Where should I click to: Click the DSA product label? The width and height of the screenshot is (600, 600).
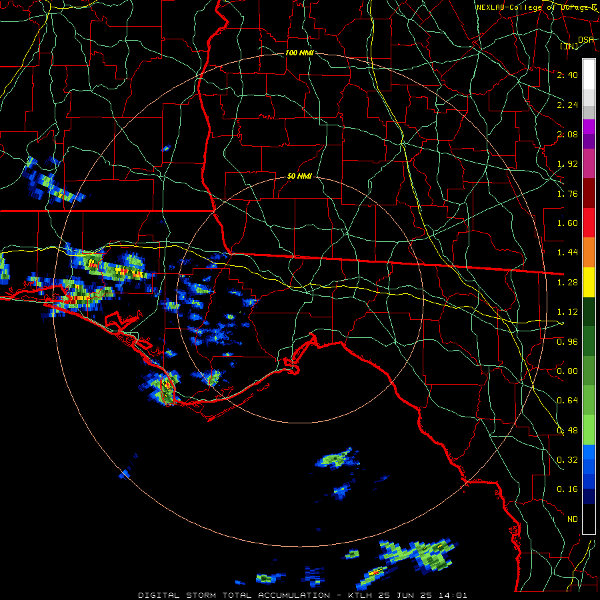(586, 39)
